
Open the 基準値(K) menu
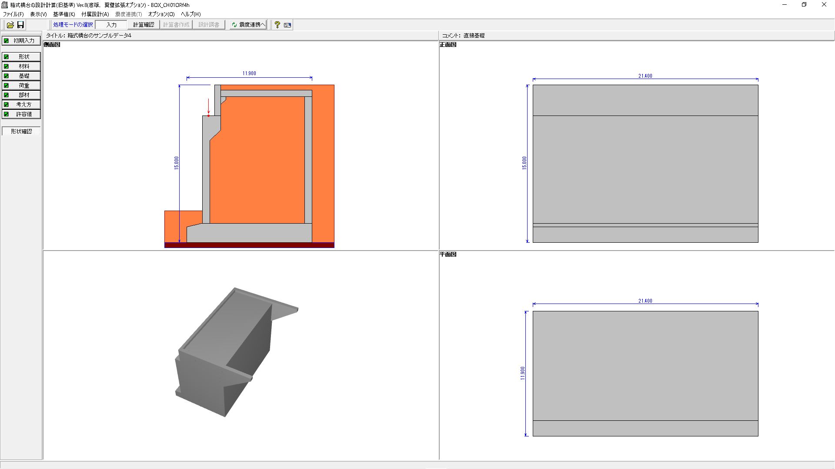point(64,14)
